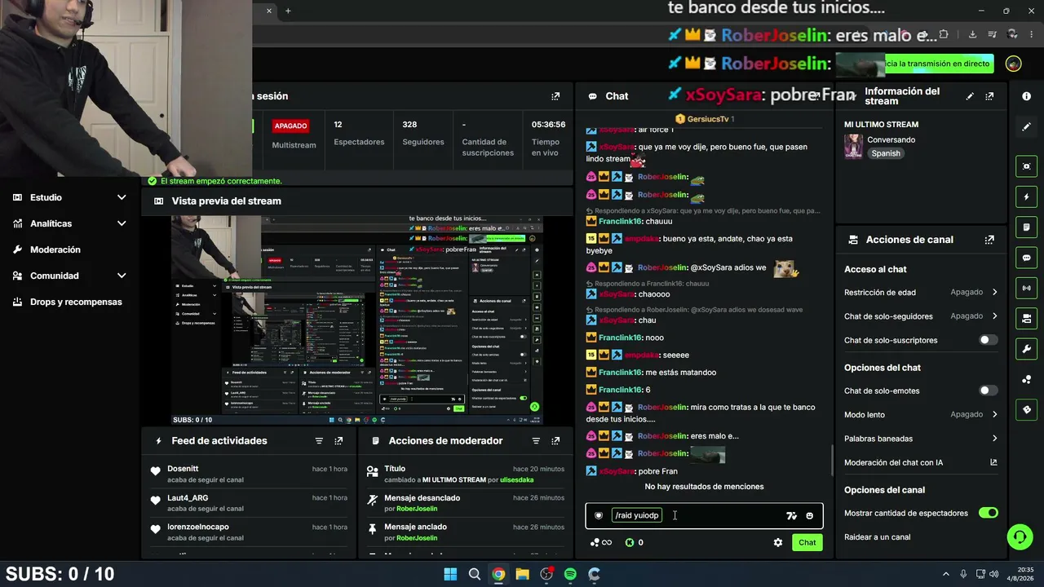Click Dosenitt in the activity feed
Screen dimensions: 1044x587
click(x=183, y=469)
